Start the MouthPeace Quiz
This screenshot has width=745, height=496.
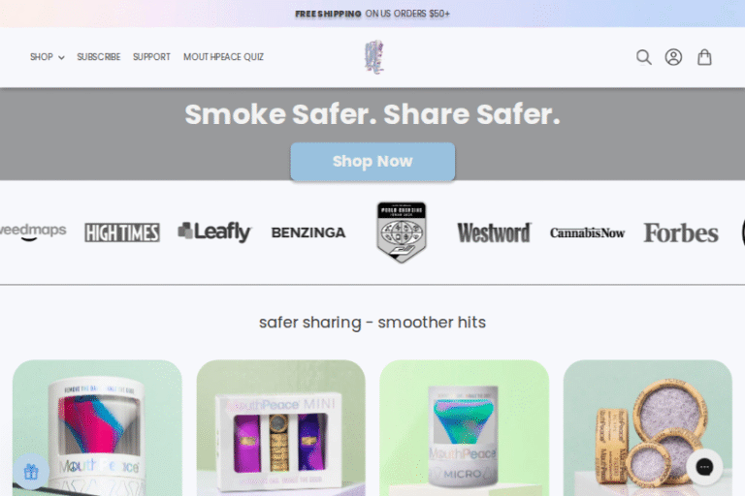[x=223, y=57]
